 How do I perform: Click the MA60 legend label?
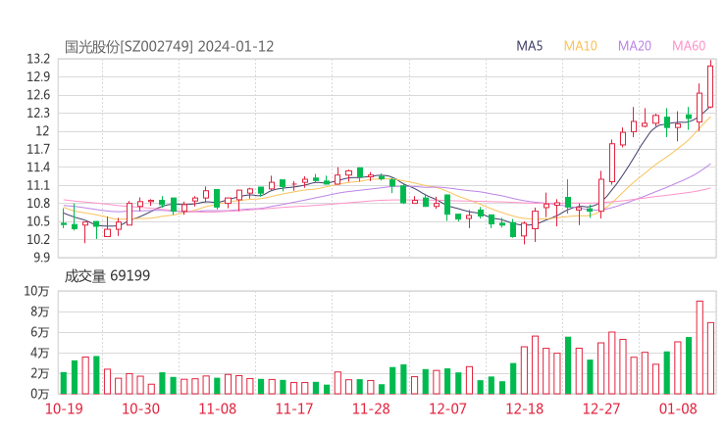click(689, 46)
